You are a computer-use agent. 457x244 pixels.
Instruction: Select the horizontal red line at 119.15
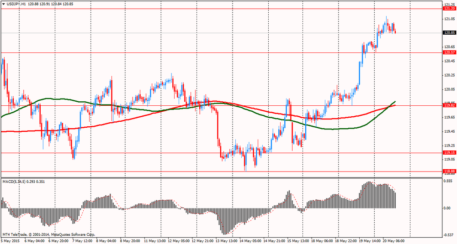pos(222,152)
